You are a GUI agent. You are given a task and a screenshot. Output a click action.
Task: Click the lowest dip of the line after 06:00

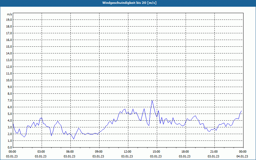click(x=74, y=139)
